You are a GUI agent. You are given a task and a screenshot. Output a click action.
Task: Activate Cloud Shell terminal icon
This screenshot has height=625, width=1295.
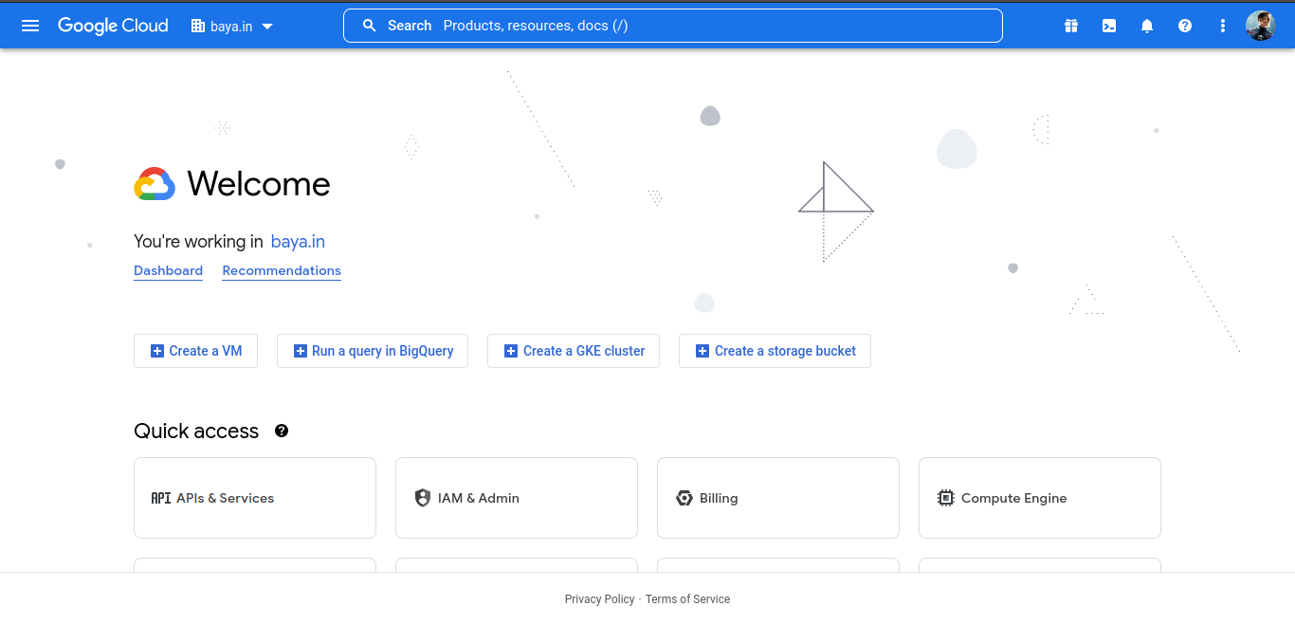click(x=1109, y=26)
